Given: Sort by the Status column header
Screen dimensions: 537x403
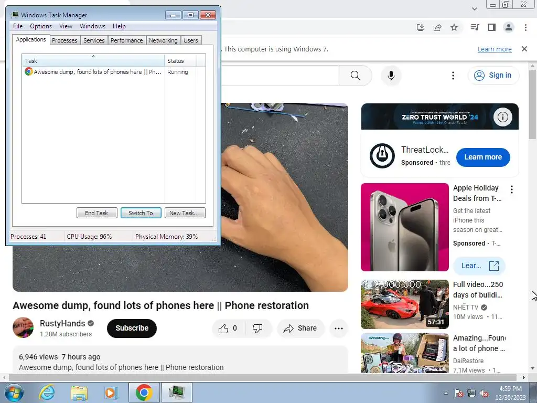Looking at the screenshot, I should click(180, 61).
